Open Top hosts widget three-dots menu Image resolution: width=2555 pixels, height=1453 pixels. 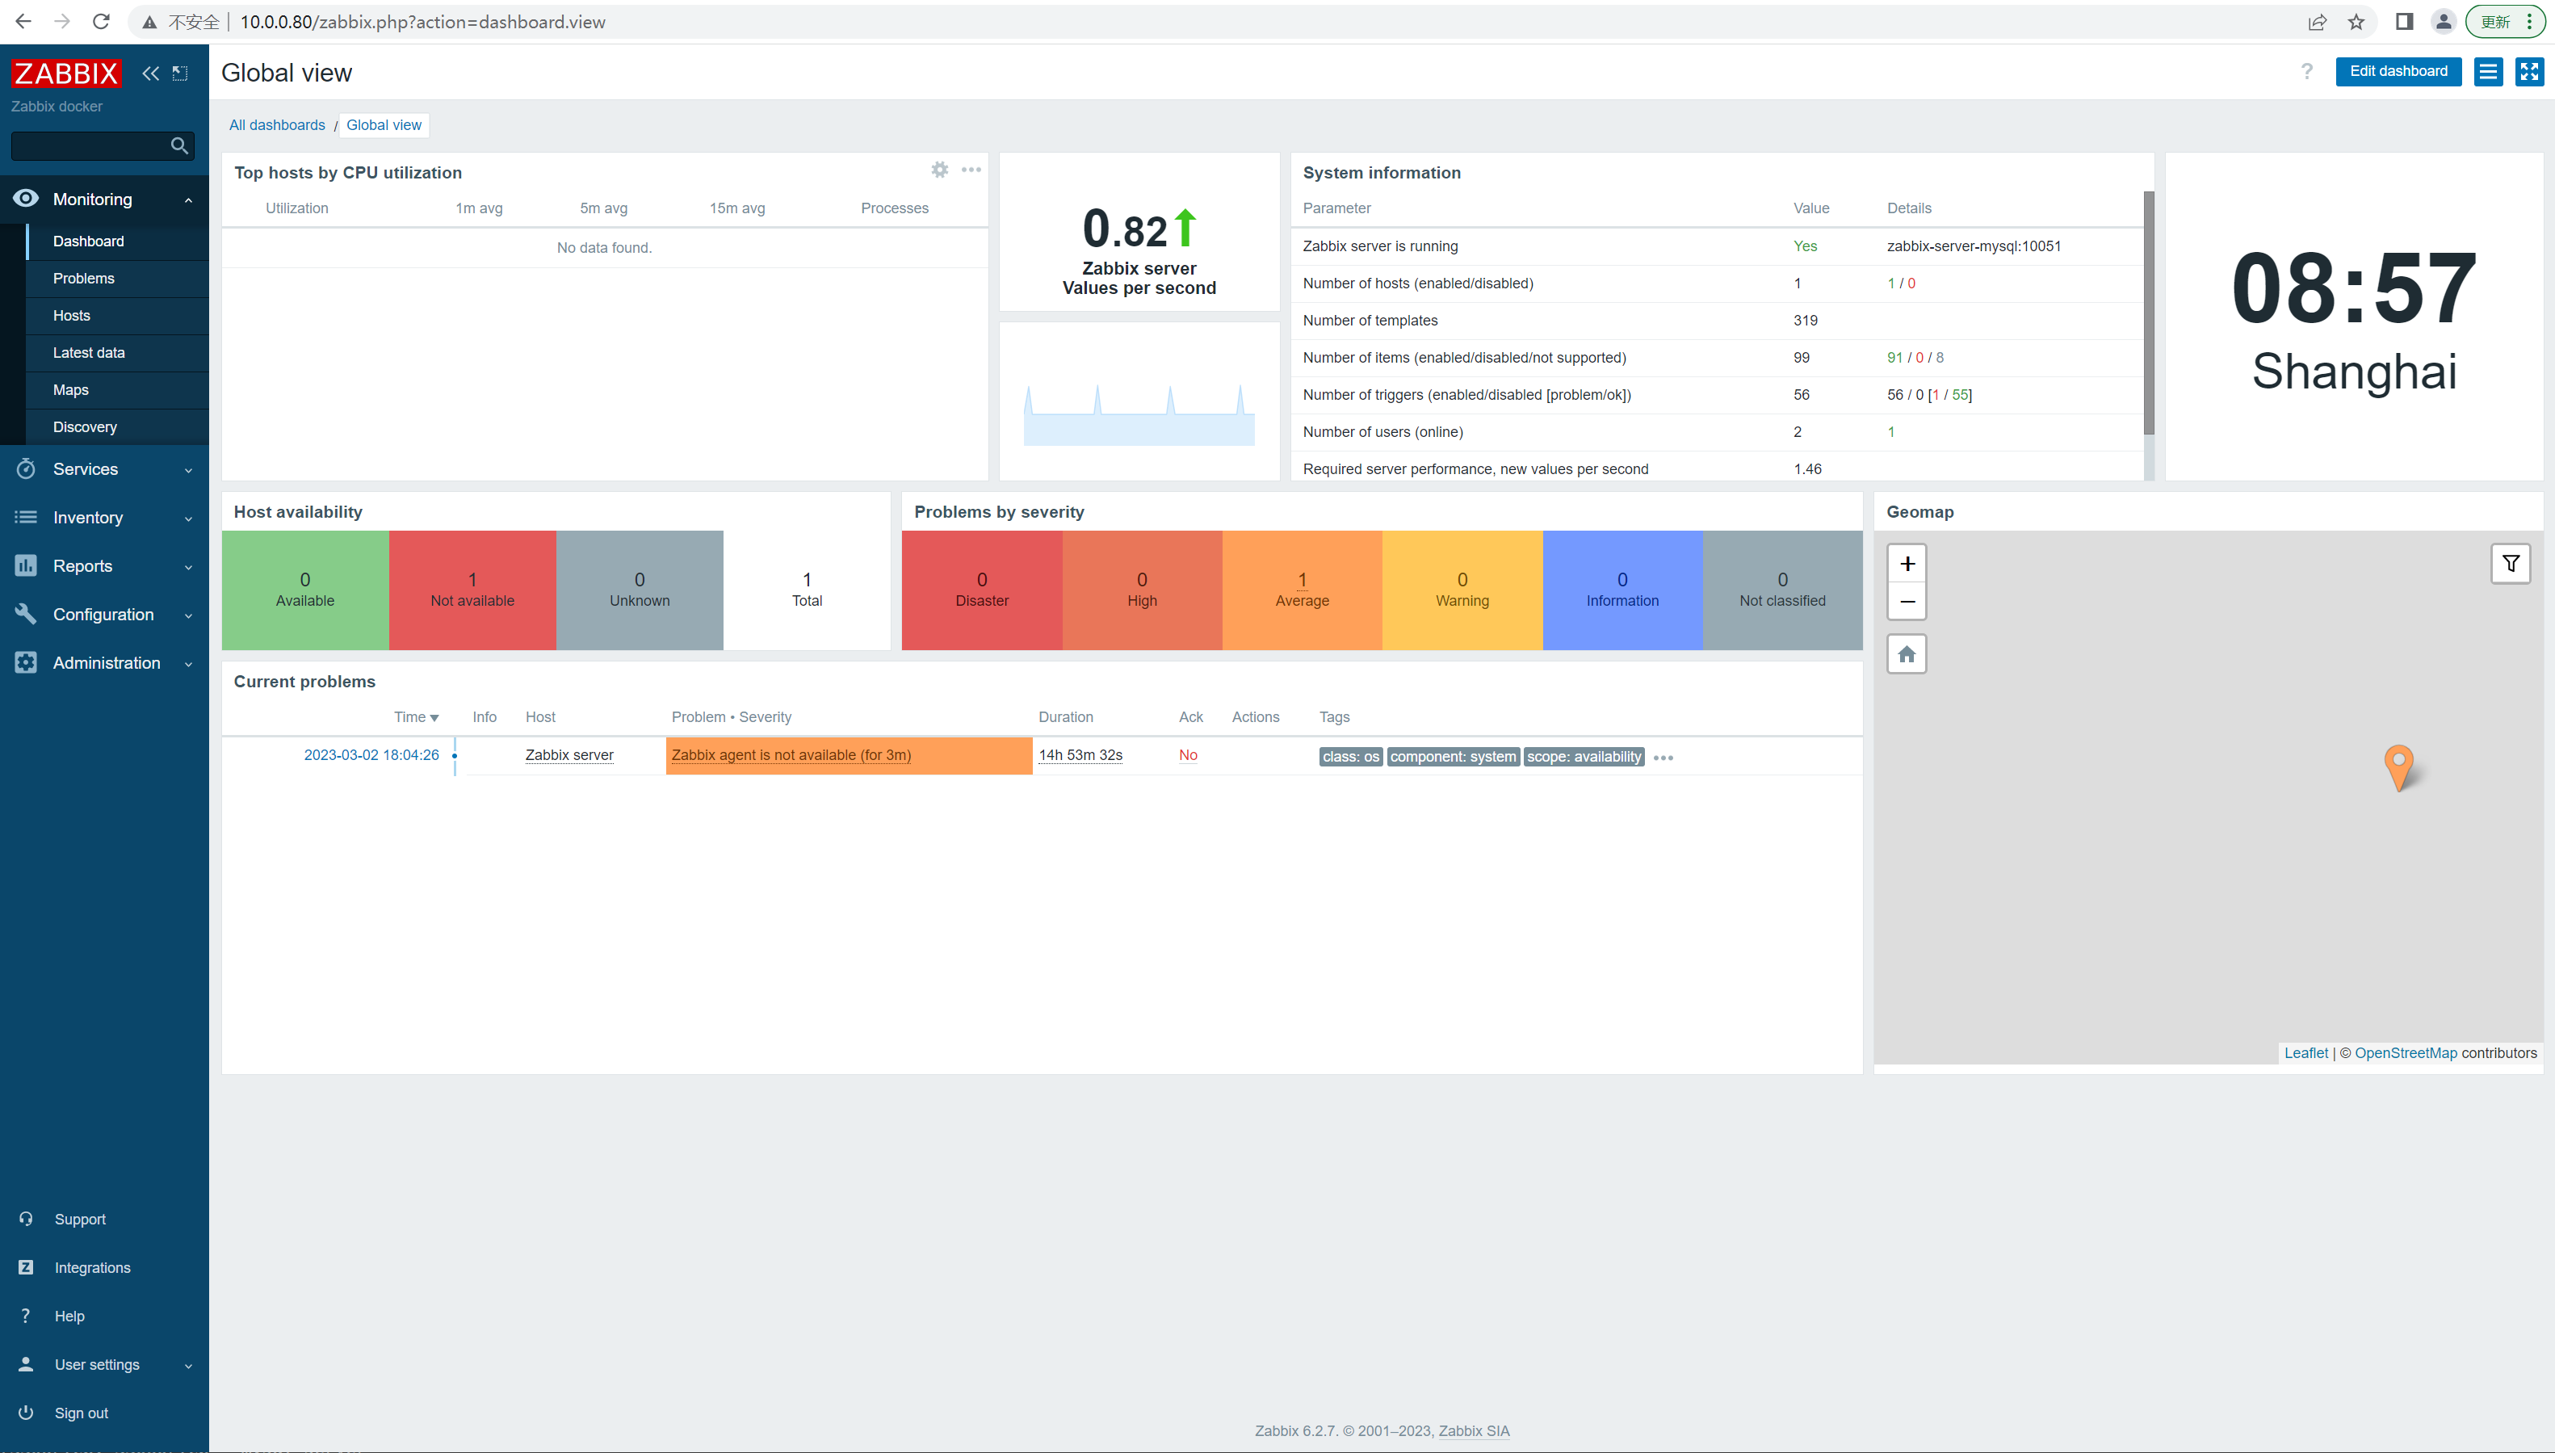coord(971,170)
